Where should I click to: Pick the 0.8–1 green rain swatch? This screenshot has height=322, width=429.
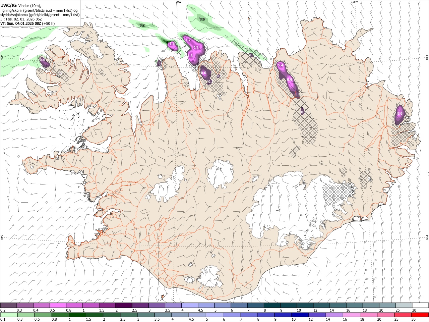[x=61, y=315]
